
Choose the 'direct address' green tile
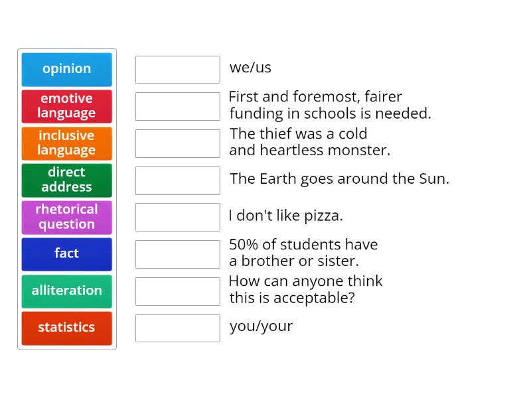pyautogui.click(x=66, y=180)
